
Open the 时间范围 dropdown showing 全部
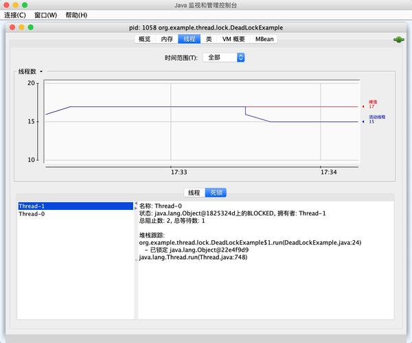224,58
